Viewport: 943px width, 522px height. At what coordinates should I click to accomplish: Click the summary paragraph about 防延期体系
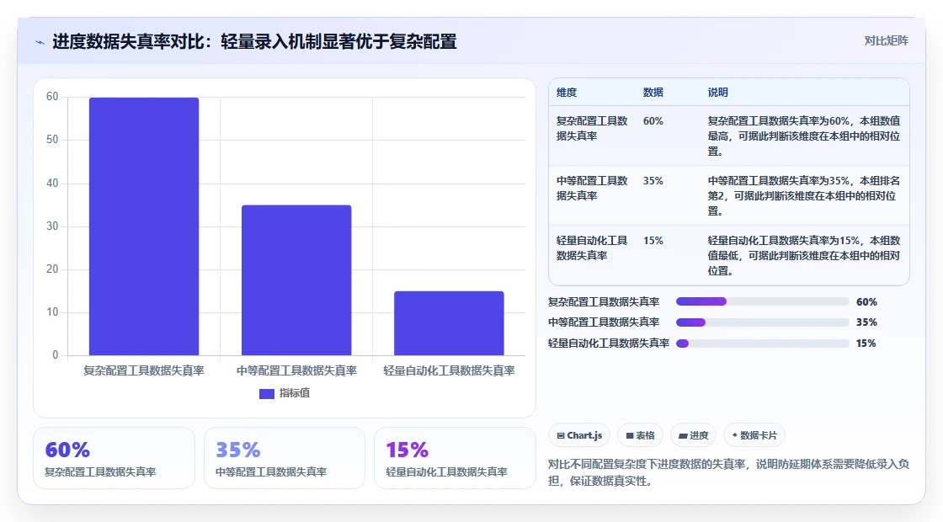click(x=728, y=472)
